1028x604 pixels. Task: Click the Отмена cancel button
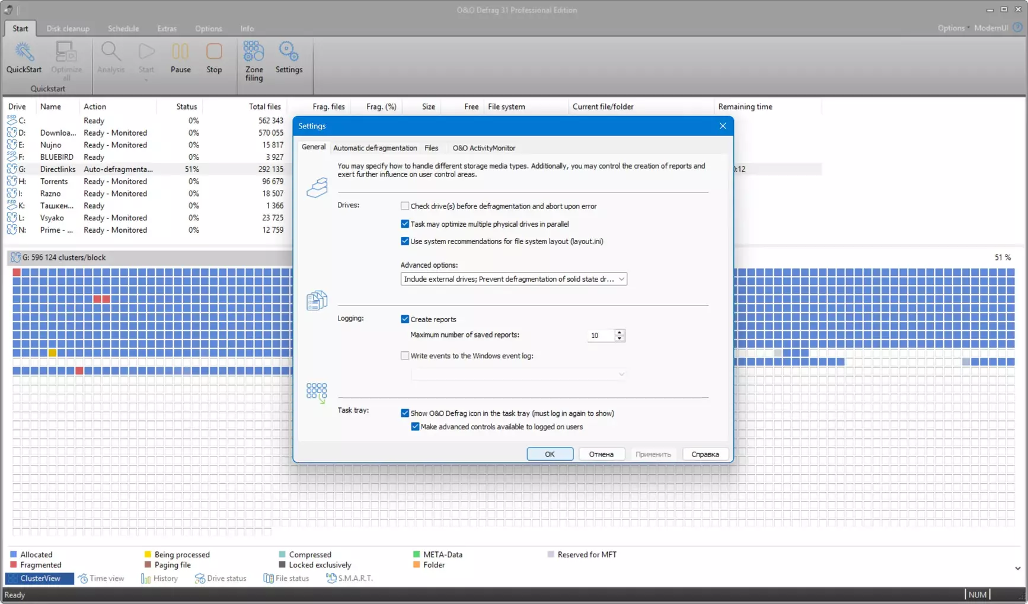601,454
